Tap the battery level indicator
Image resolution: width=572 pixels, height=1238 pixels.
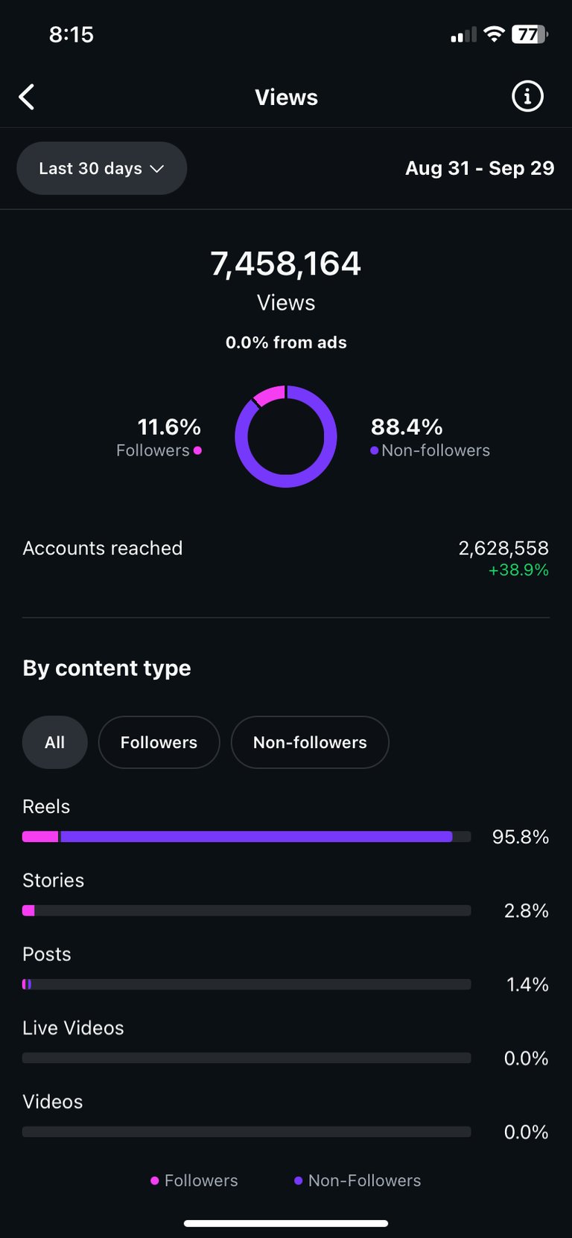[x=530, y=34]
